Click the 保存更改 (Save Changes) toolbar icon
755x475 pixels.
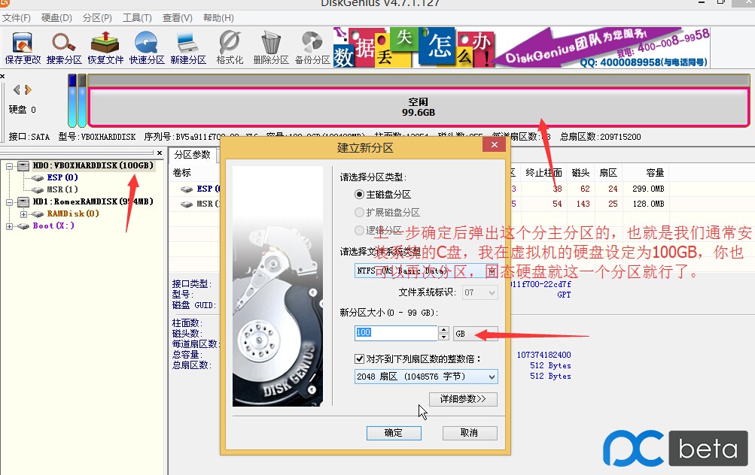pos(23,47)
